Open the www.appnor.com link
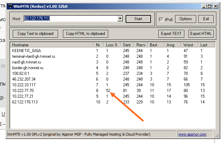The width and height of the screenshot is (223, 143). pos(192,134)
